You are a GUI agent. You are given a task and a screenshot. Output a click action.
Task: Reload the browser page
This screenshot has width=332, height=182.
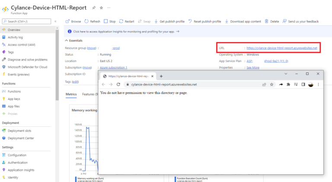click(x=118, y=85)
